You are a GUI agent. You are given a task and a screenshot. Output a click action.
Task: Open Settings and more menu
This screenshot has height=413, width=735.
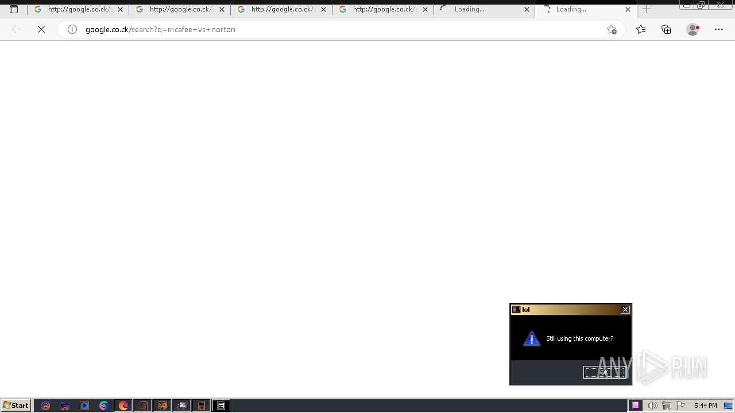coord(719,29)
